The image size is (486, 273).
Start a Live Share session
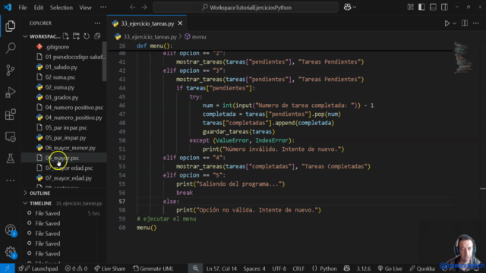tap(110, 268)
